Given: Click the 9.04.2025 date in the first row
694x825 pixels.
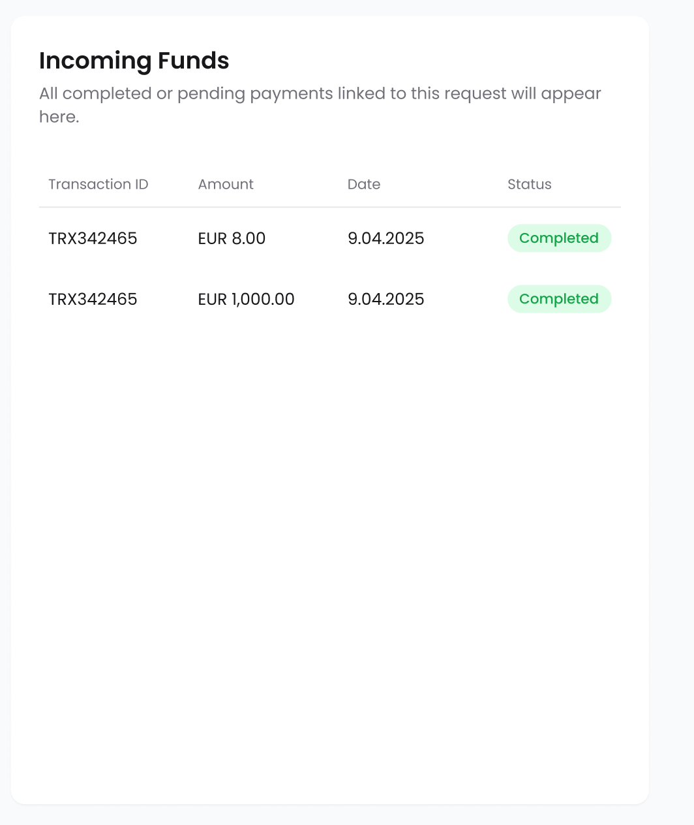Looking at the screenshot, I should [x=386, y=239].
